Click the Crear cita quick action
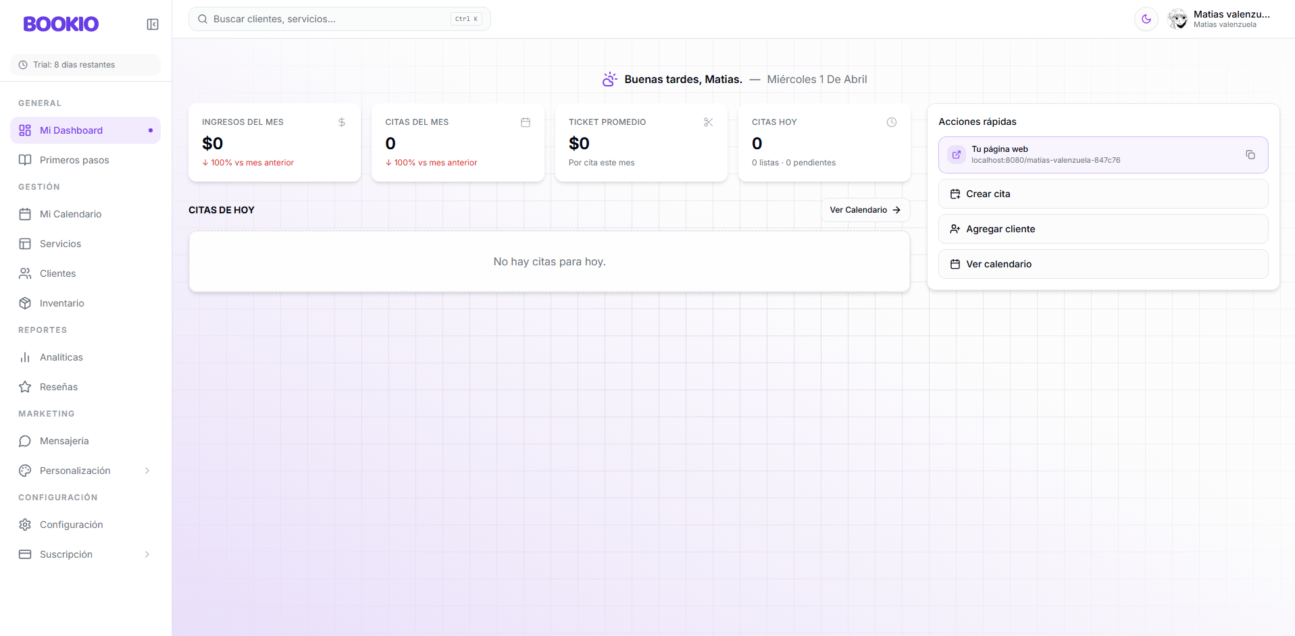This screenshot has width=1295, height=636. 1103,194
